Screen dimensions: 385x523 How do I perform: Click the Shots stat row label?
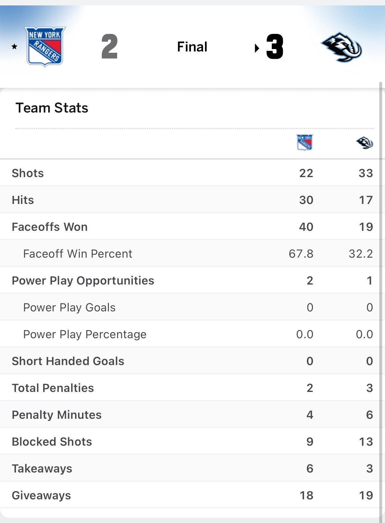(x=28, y=173)
